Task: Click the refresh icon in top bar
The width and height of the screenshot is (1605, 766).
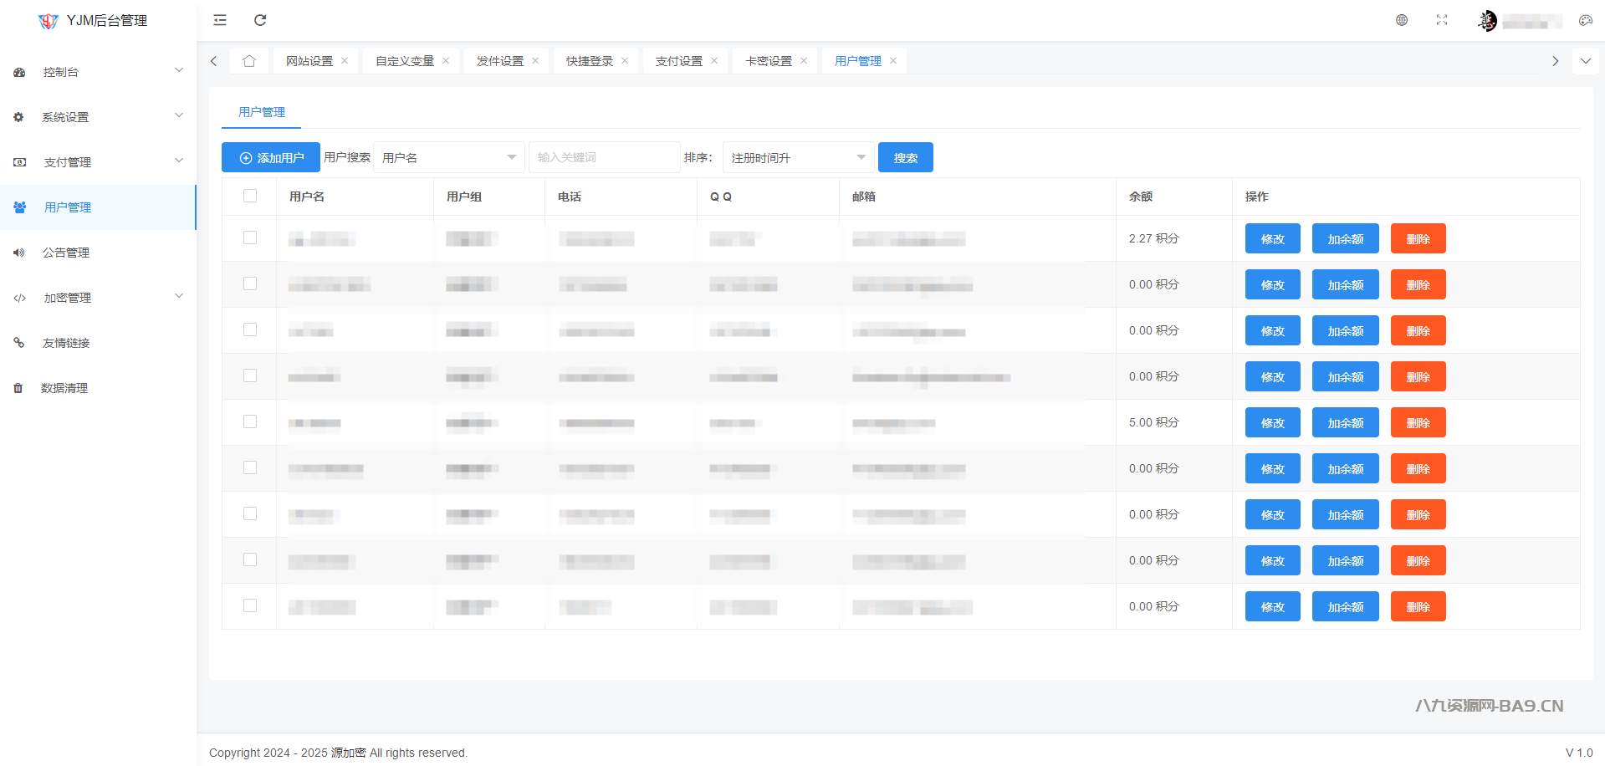Action: click(x=260, y=20)
